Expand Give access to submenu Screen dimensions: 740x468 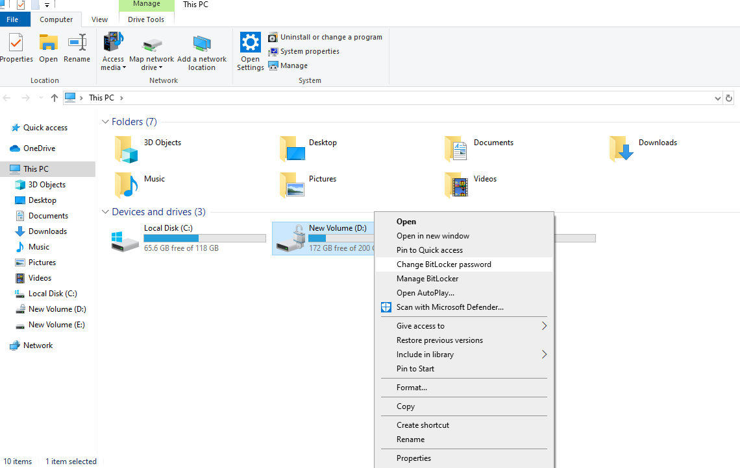[x=544, y=325]
